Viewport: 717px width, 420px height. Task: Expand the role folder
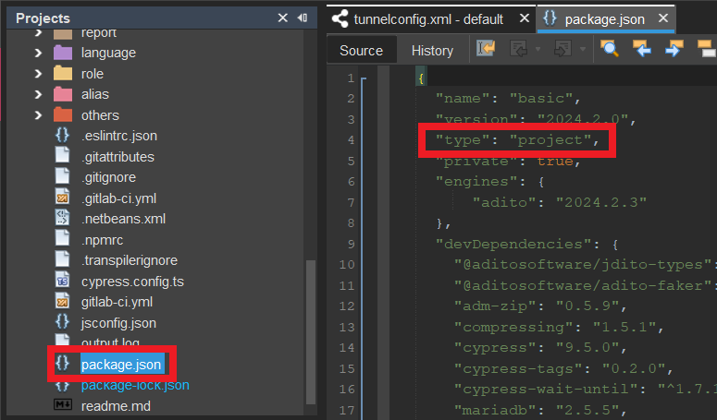[x=38, y=74]
